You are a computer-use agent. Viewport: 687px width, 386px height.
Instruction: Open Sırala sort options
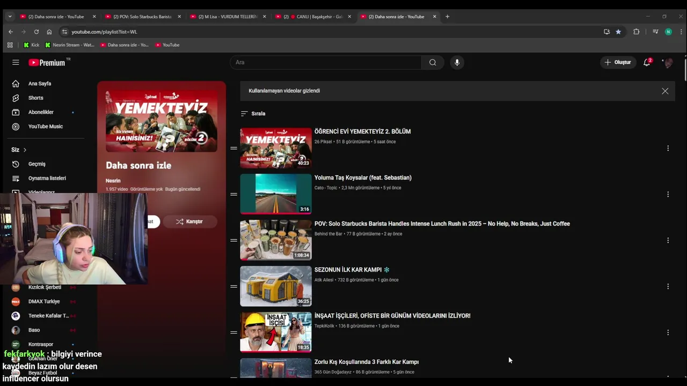point(253,114)
